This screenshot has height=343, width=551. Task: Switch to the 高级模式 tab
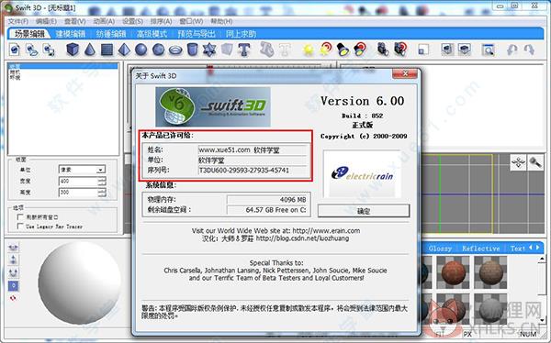coord(152,34)
